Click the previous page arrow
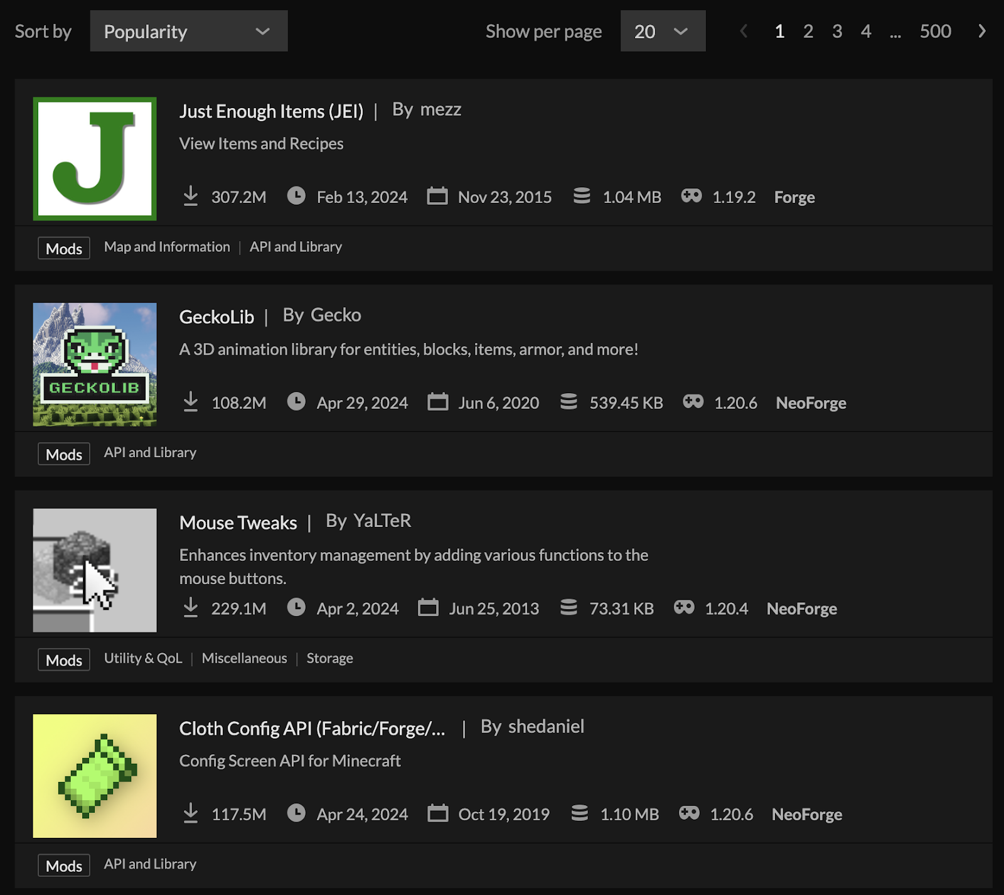This screenshot has height=895, width=1004. tap(744, 31)
